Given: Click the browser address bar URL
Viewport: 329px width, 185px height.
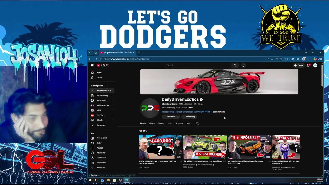Looking at the screenshot, I should (x=126, y=59).
